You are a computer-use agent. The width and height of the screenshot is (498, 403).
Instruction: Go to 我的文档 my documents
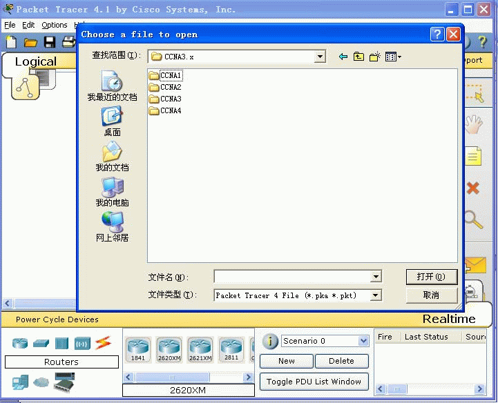pos(112,157)
